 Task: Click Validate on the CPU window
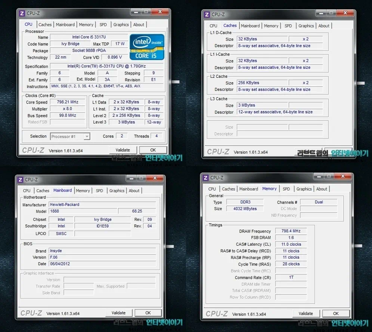123,150
